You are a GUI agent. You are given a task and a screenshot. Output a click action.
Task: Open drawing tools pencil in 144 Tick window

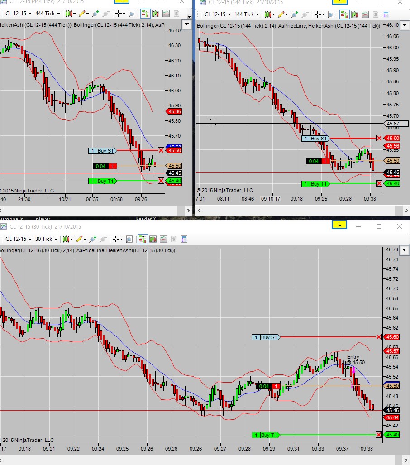(282, 14)
